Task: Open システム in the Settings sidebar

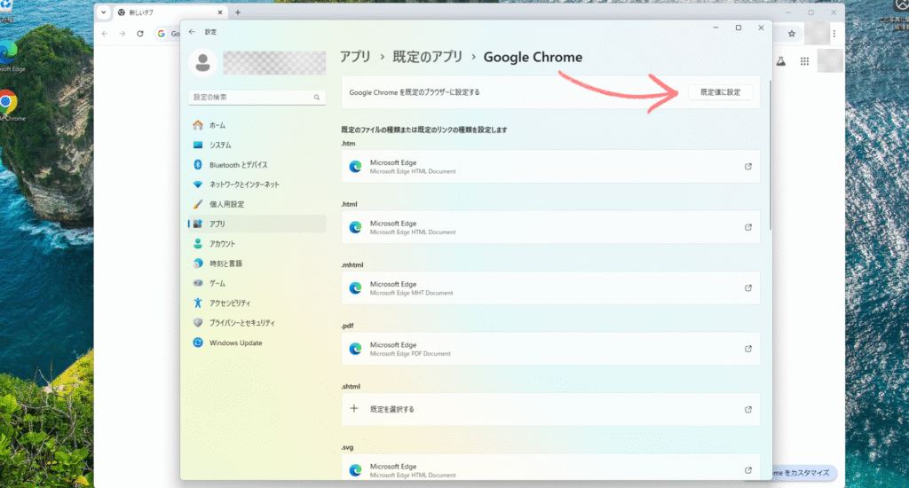Action: click(x=257, y=145)
